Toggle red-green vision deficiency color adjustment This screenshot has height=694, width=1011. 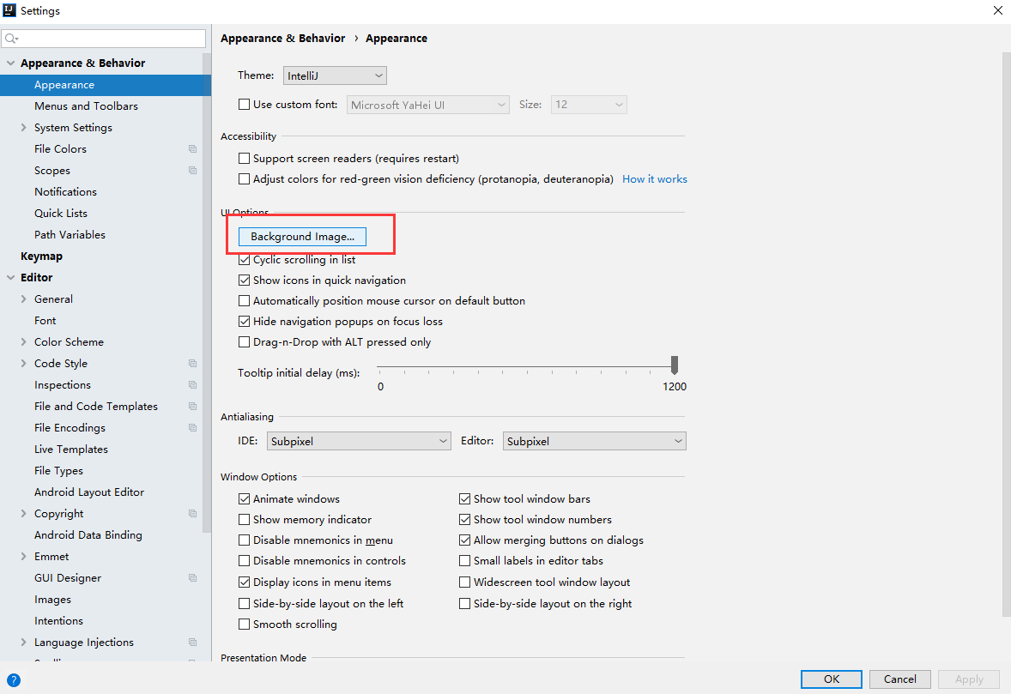coord(245,179)
